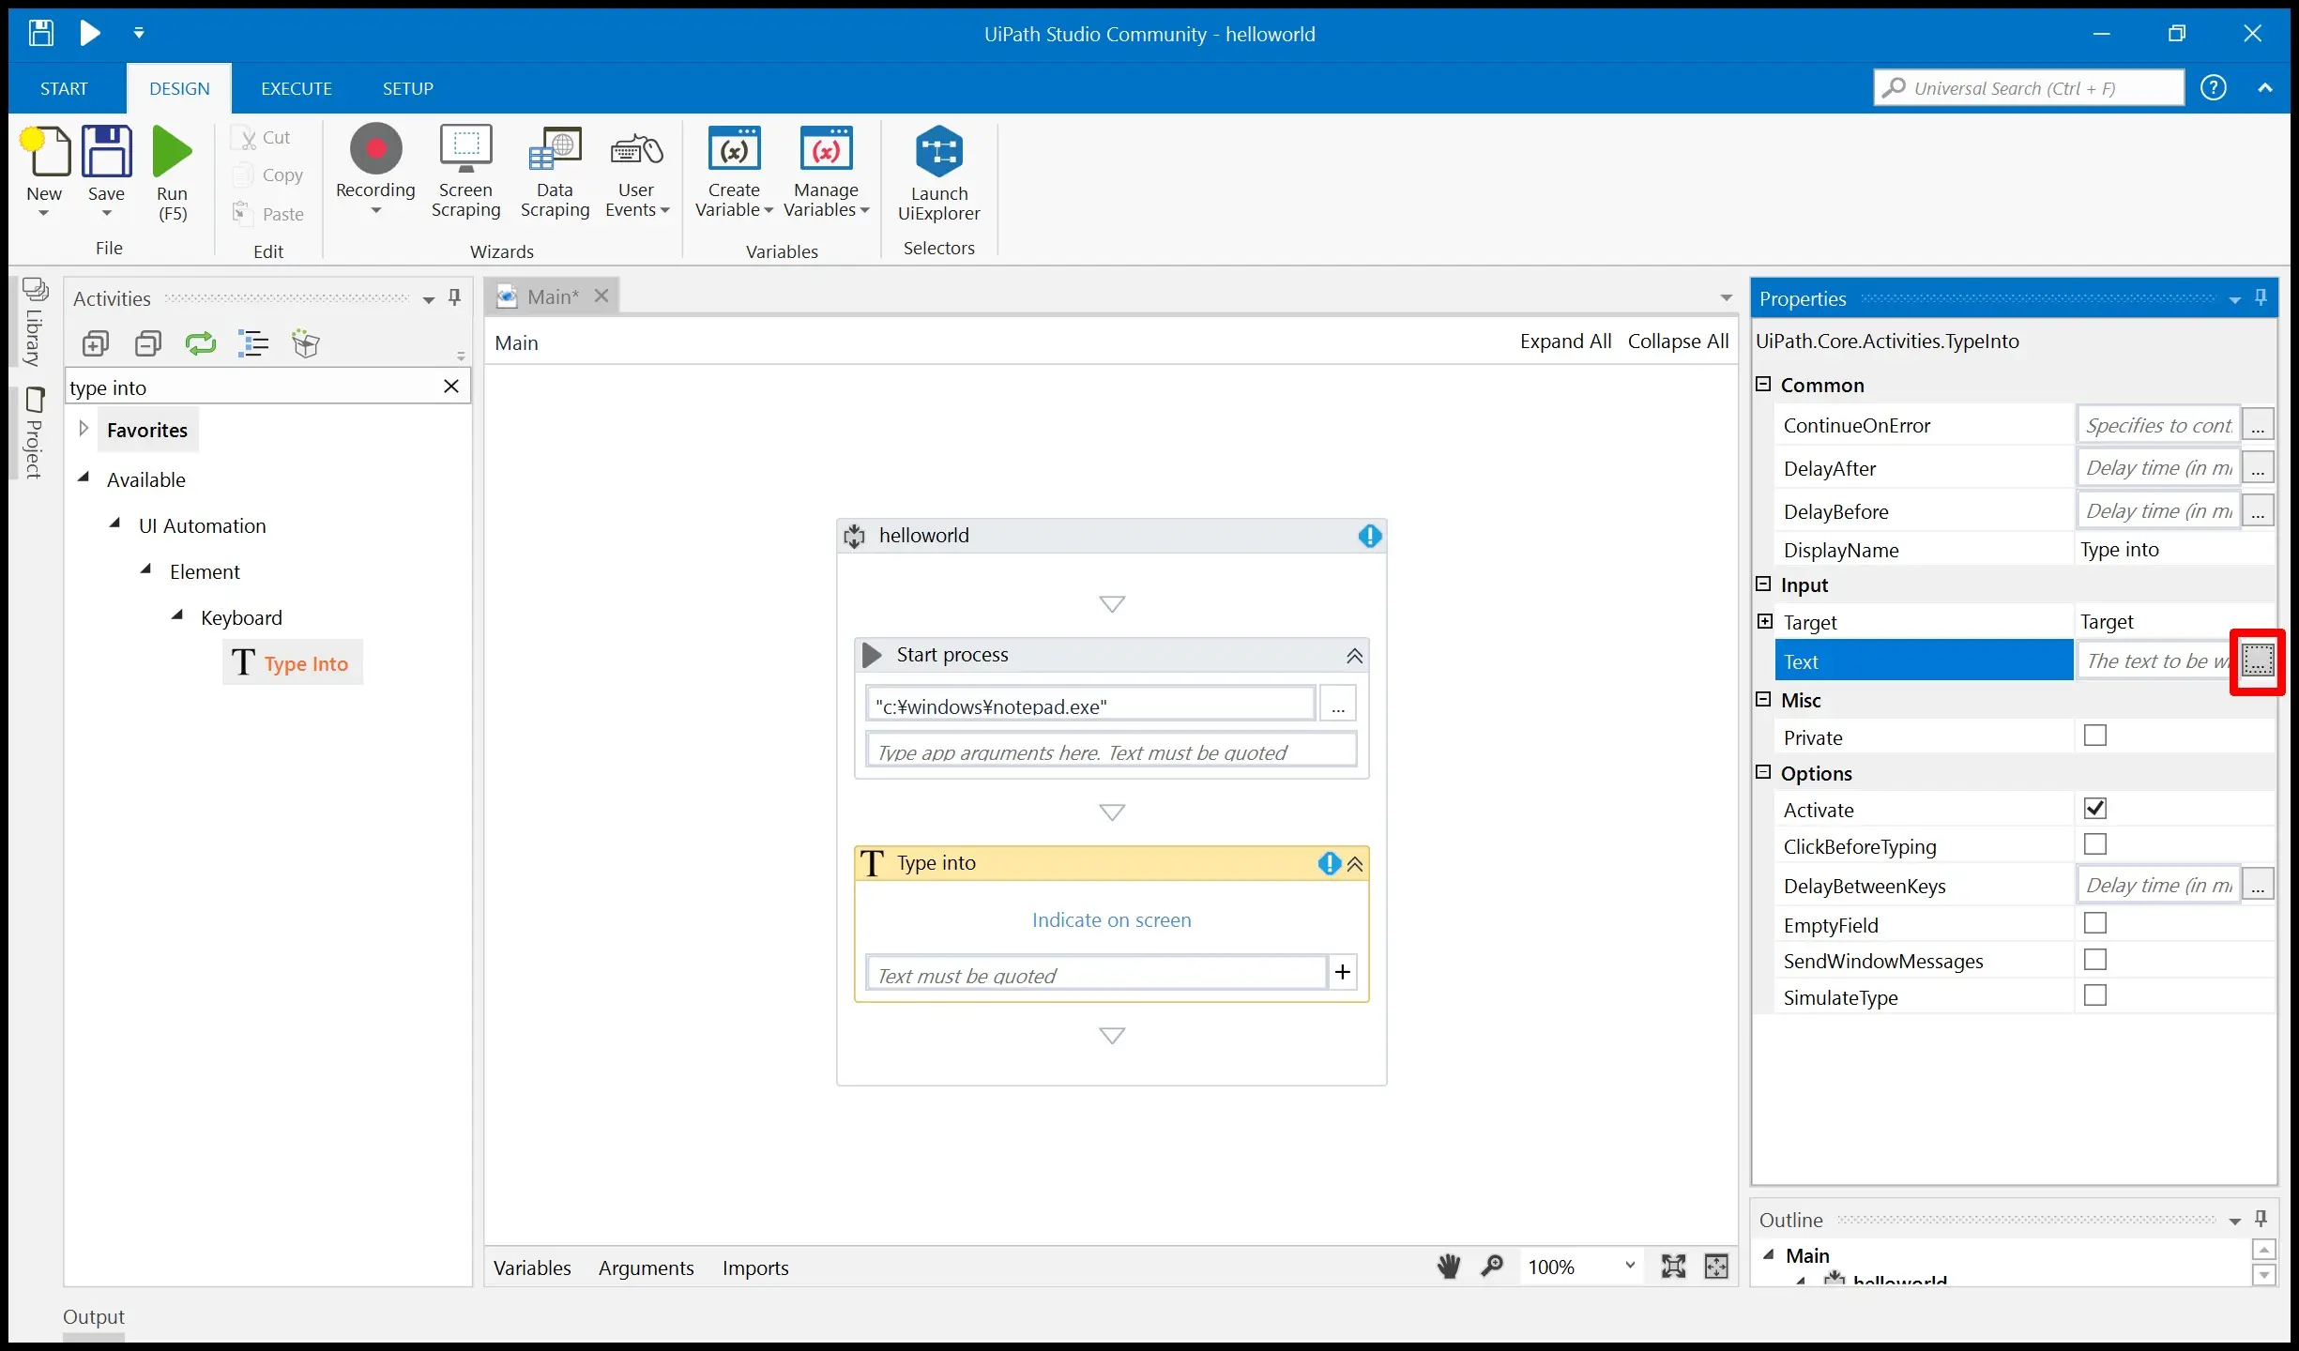Click Collapse All in designer

click(1678, 342)
